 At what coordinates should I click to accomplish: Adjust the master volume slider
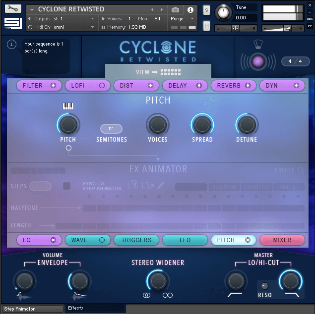click(x=283, y=28)
